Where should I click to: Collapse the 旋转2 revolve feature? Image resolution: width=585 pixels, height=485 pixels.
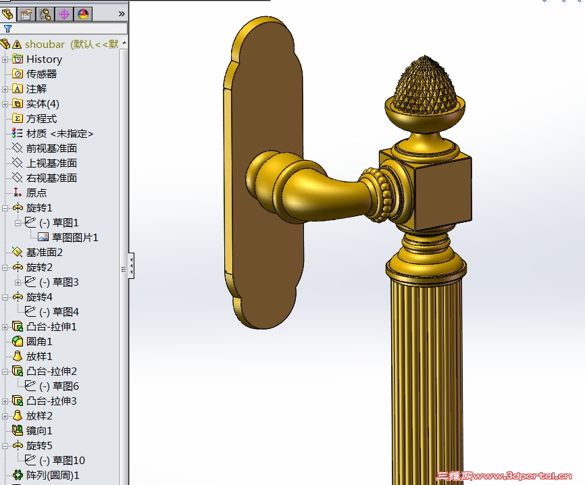tap(5, 268)
